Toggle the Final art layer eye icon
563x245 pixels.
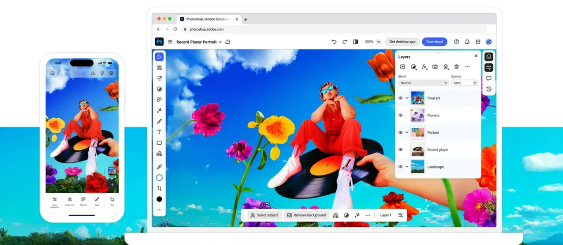(x=400, y=98)
